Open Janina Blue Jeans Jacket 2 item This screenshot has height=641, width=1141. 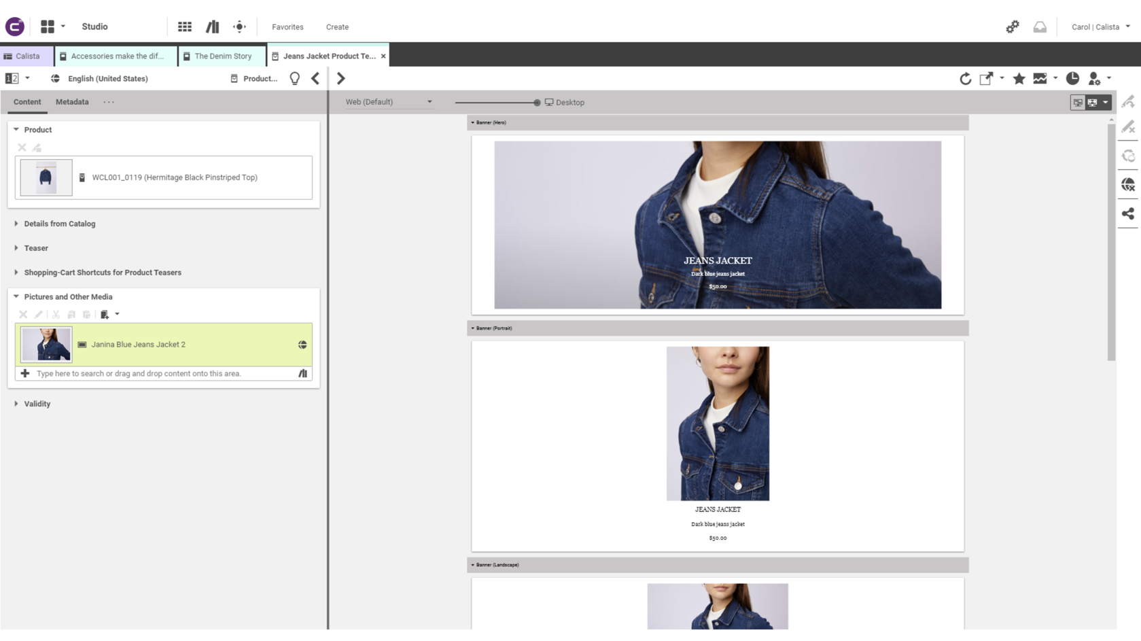164,345
